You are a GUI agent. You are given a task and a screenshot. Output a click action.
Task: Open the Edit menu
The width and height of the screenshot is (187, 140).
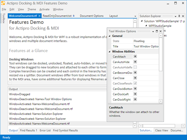click(x=12, y=9)
